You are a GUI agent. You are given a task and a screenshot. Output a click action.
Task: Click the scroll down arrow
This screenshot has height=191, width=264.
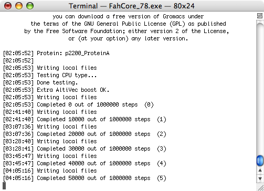(260, 178)
